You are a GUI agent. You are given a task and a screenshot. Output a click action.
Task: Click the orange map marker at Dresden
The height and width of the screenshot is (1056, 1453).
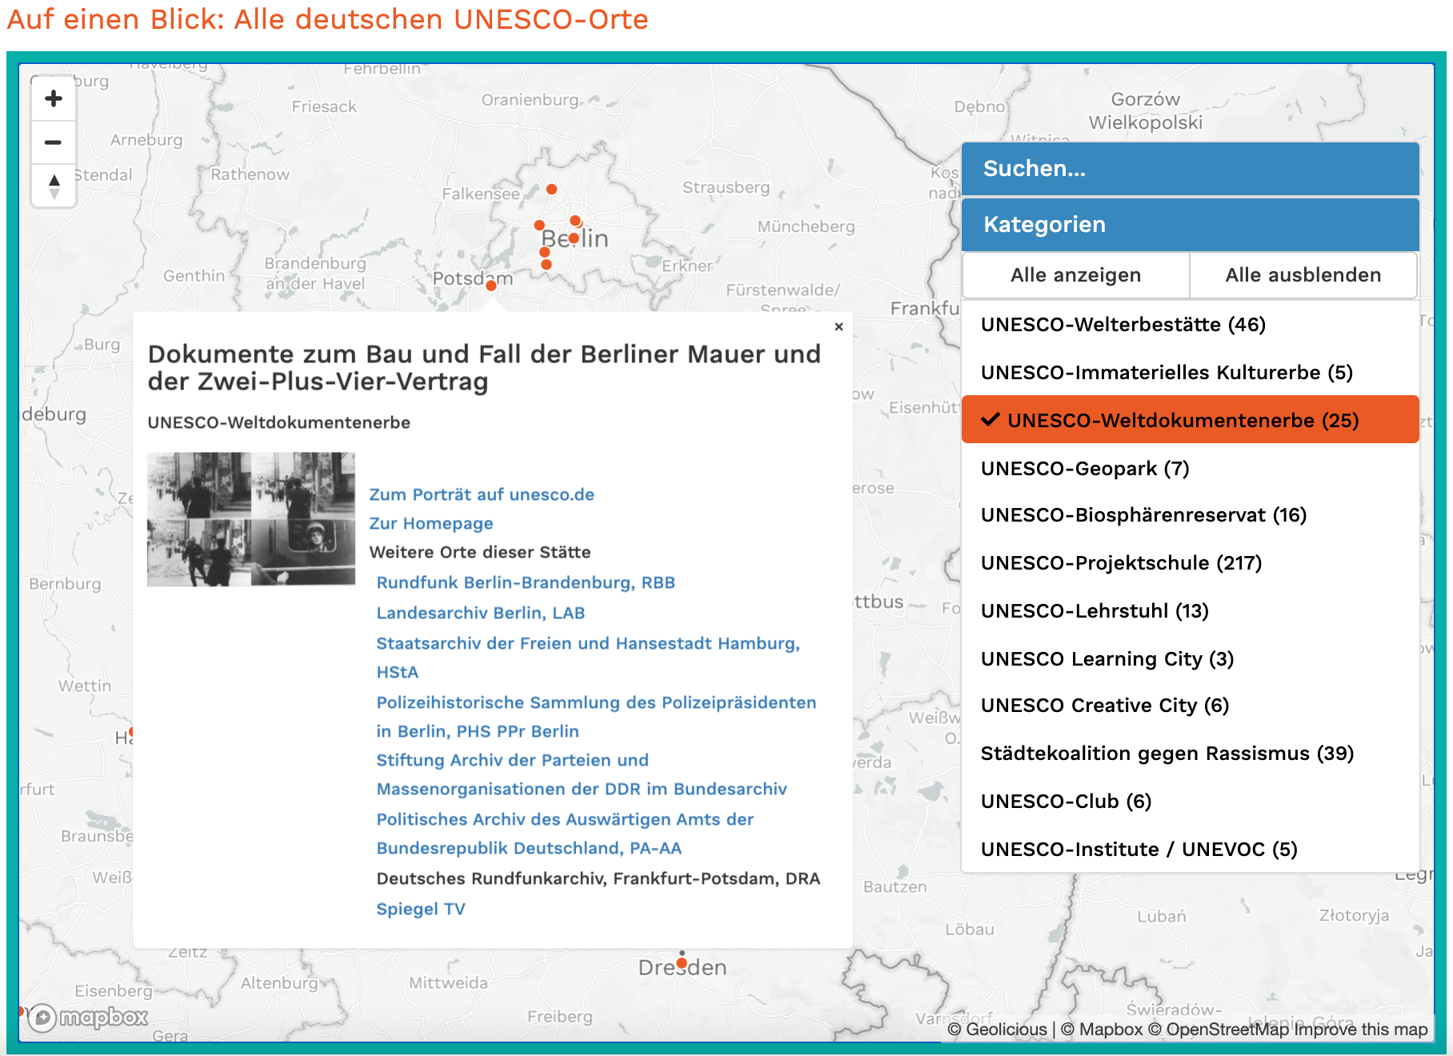point(682,963)
